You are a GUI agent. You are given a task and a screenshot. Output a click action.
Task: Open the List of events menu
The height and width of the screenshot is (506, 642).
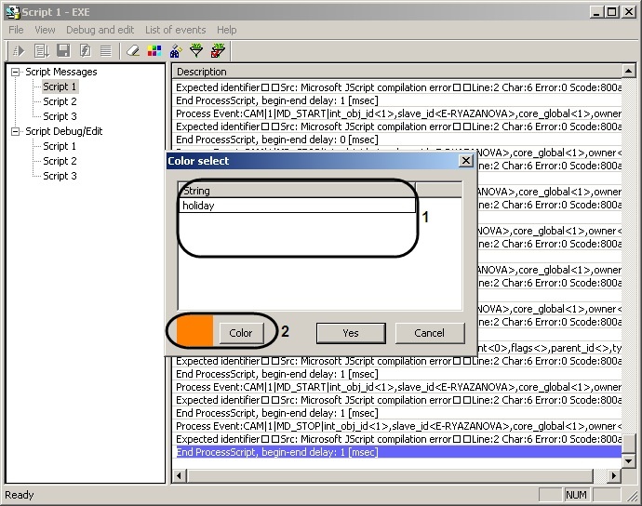coord(175,30)
